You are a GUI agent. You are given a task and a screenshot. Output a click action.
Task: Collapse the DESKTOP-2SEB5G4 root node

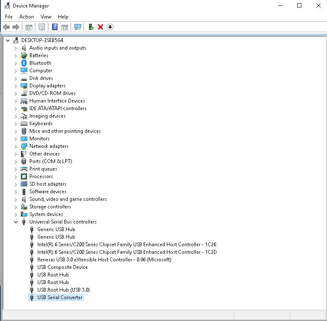click(8, 40)
